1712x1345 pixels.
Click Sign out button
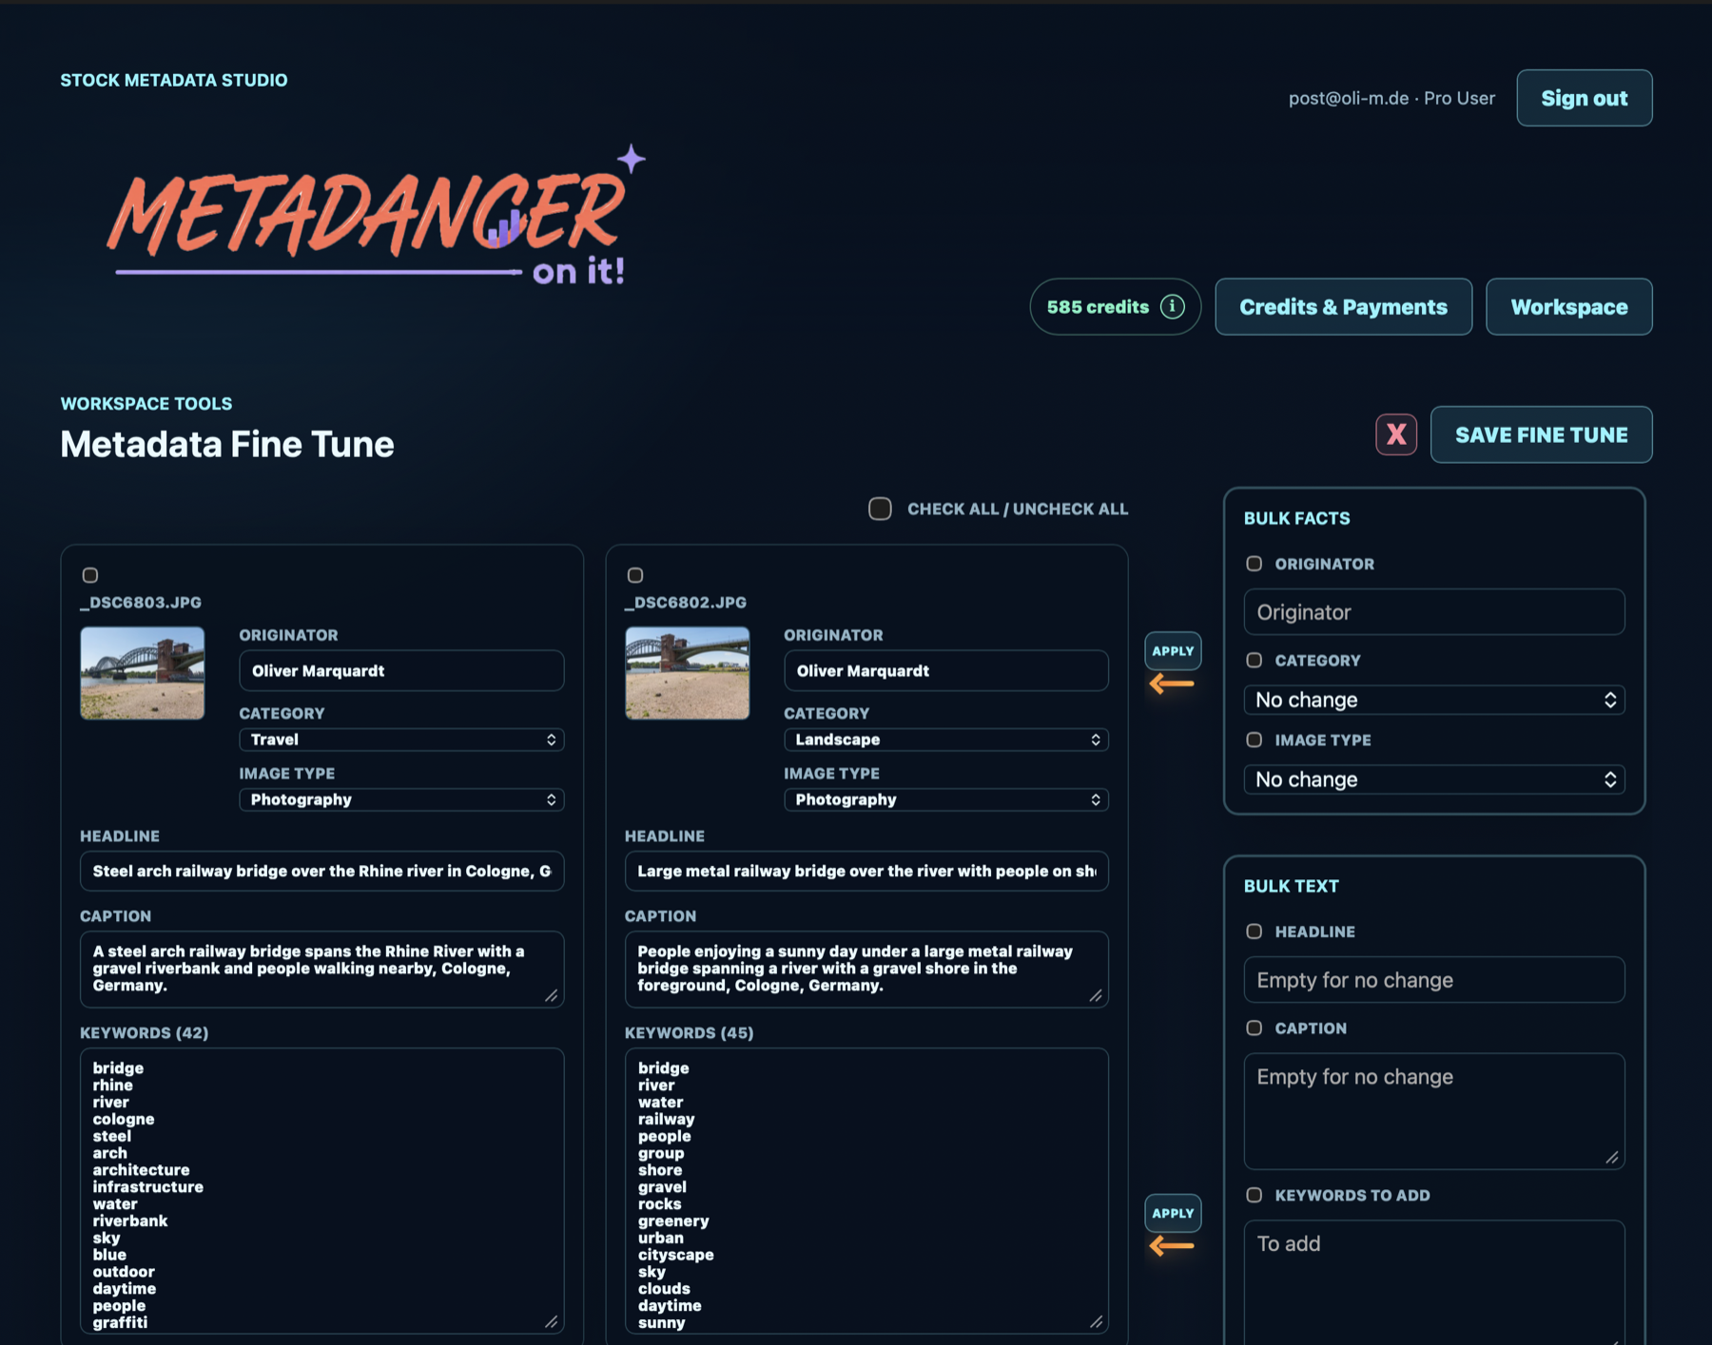coord(1585,98)
